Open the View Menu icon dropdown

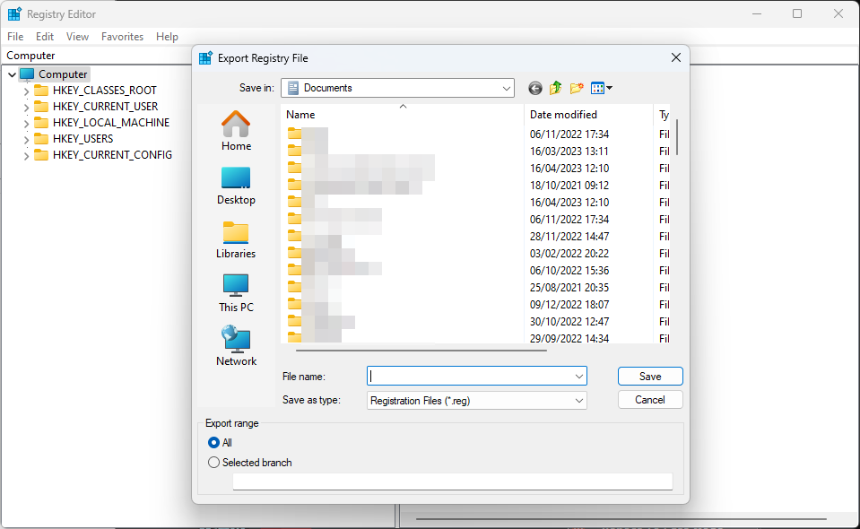pos(602,88)
